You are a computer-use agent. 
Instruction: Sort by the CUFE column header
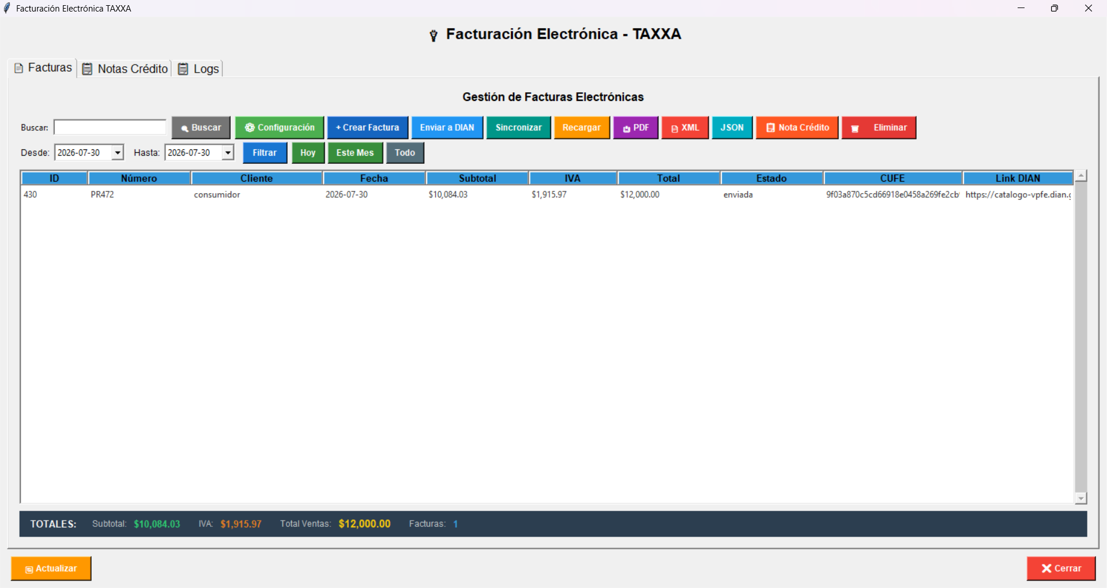pyautogui.click(x=893, y=178)
